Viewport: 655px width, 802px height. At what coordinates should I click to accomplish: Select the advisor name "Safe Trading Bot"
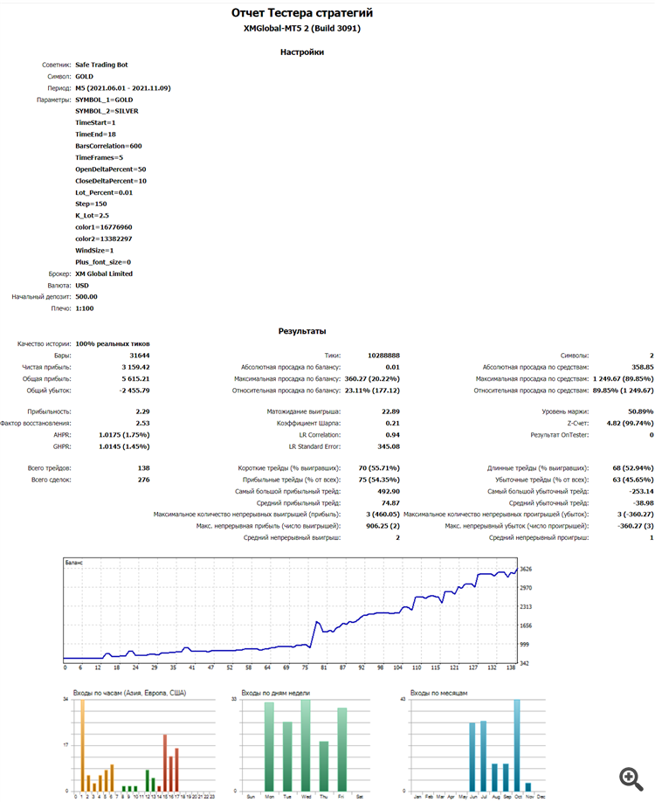tap(101, 65)
